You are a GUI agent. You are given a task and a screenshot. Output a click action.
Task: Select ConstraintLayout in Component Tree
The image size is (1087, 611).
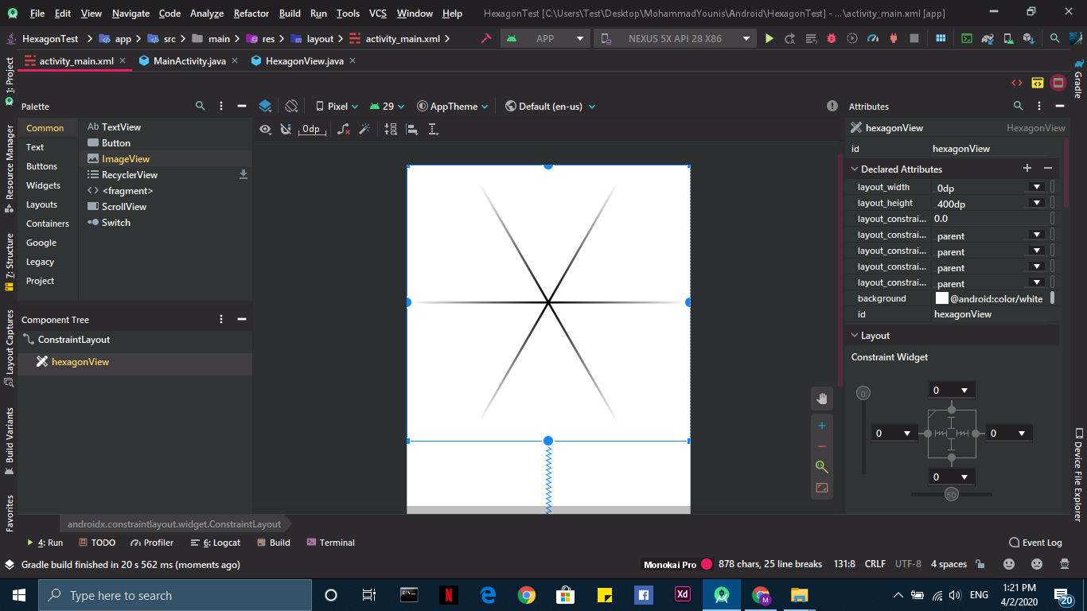click(74, 340)
